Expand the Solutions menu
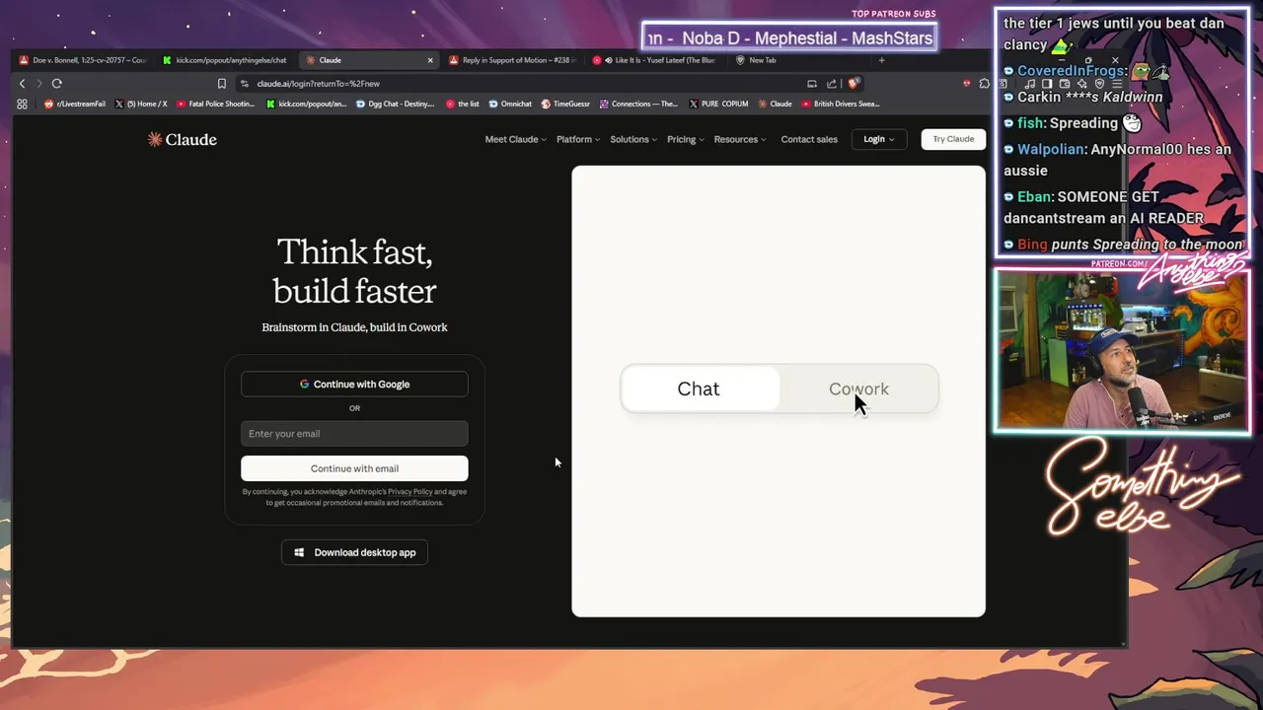This screenshot has height=710, width=1263. tap(633, 139)
